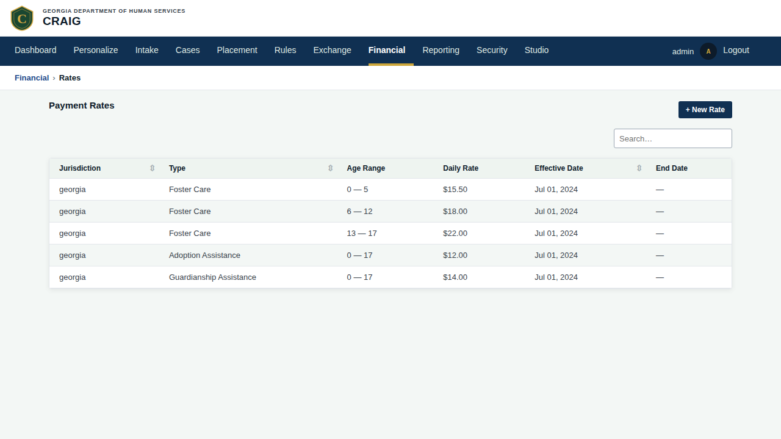The image size is (781, 439).
Task: Go to the Security section
Action: [492, 50]
